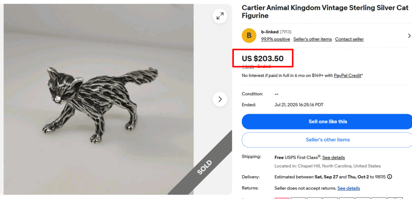Open See details for shipping

(x=334, y=157)
